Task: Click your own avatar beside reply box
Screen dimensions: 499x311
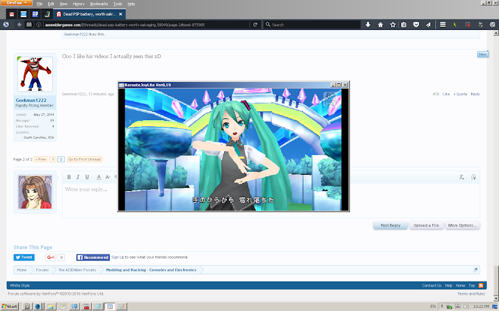Action: point(35,192)
